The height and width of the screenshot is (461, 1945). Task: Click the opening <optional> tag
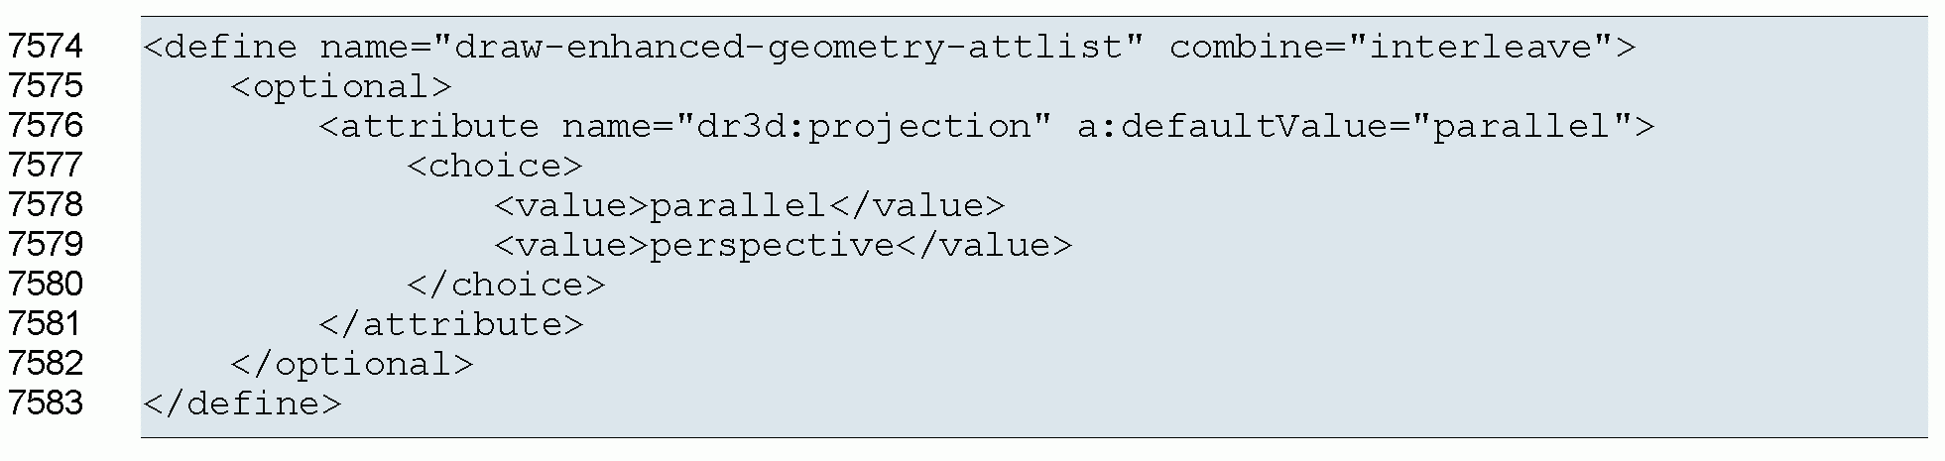[341, 87]
